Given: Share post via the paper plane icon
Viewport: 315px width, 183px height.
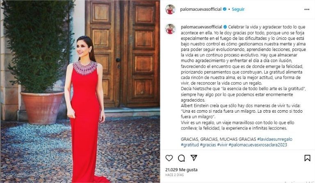Looking at the screenshot, I should (194, 158).
